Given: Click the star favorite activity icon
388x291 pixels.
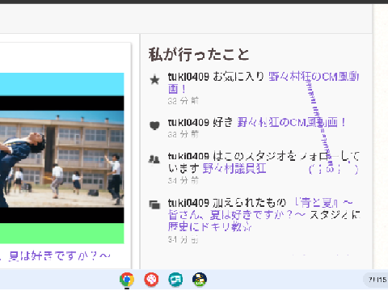Looking at the screenshot, I should pos(154,80).
